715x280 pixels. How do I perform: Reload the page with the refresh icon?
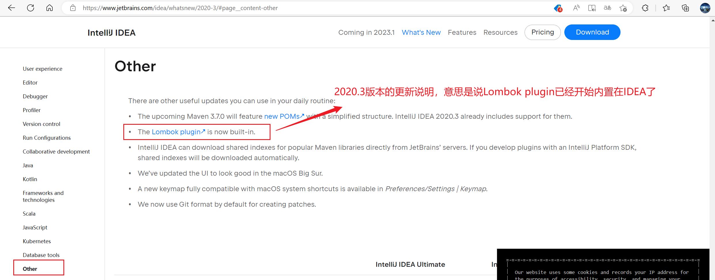pos(31,8)
